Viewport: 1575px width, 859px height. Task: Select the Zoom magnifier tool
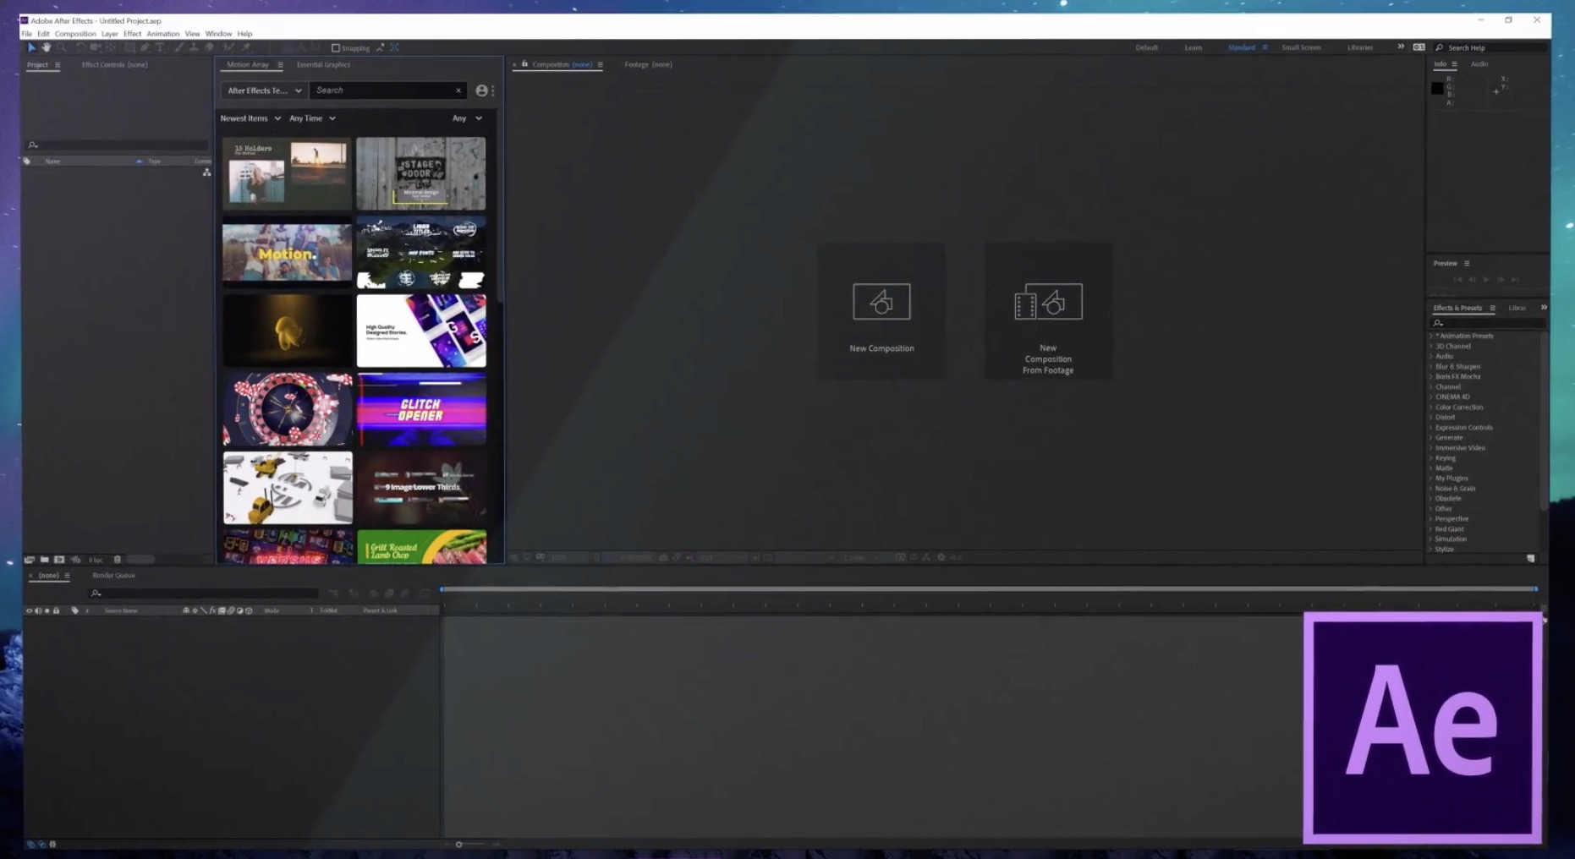62,47
